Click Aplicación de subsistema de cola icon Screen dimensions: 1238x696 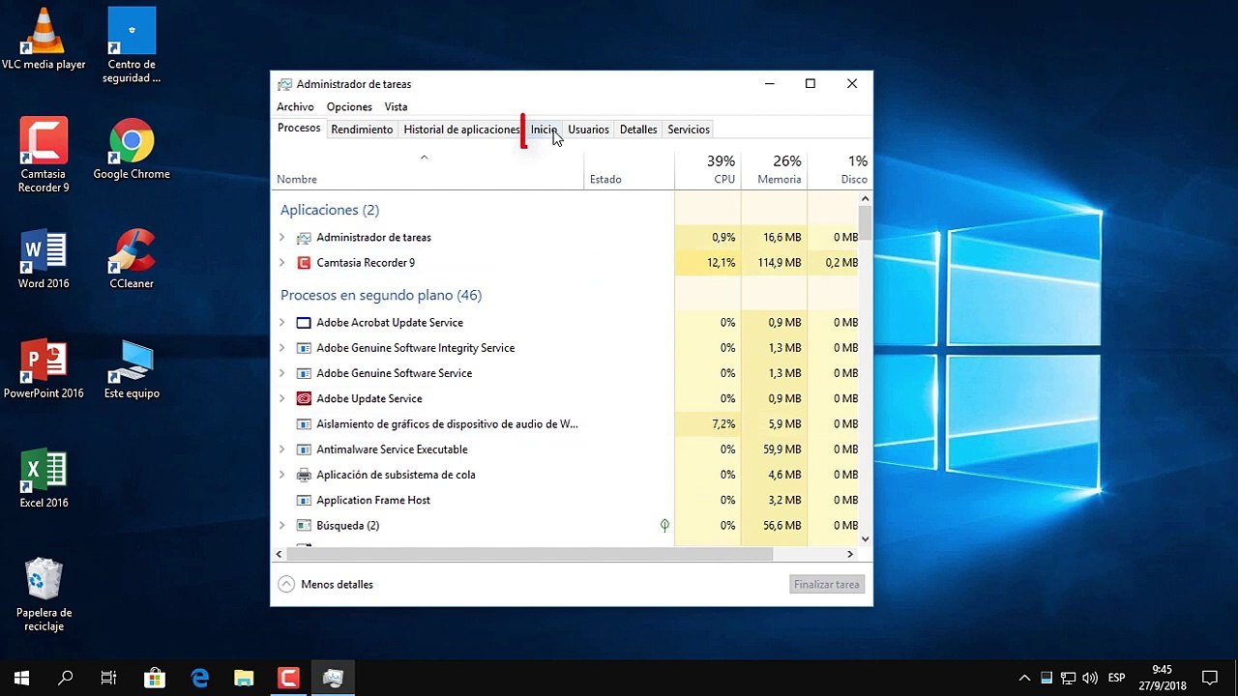[304, 475]
